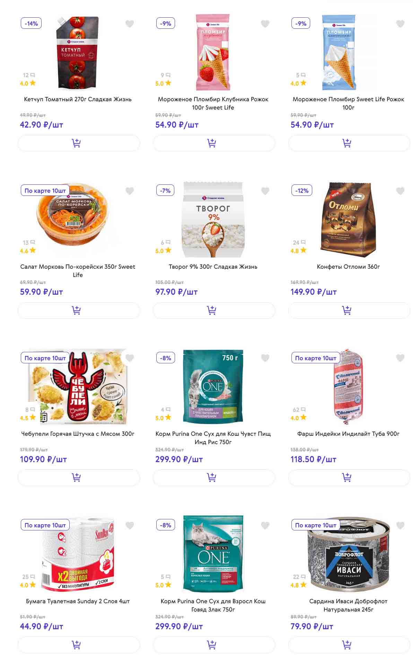The image size is (419, 658).
Task: Click По карте 10шт badge on Чебупели
Action: coord(45,358)
